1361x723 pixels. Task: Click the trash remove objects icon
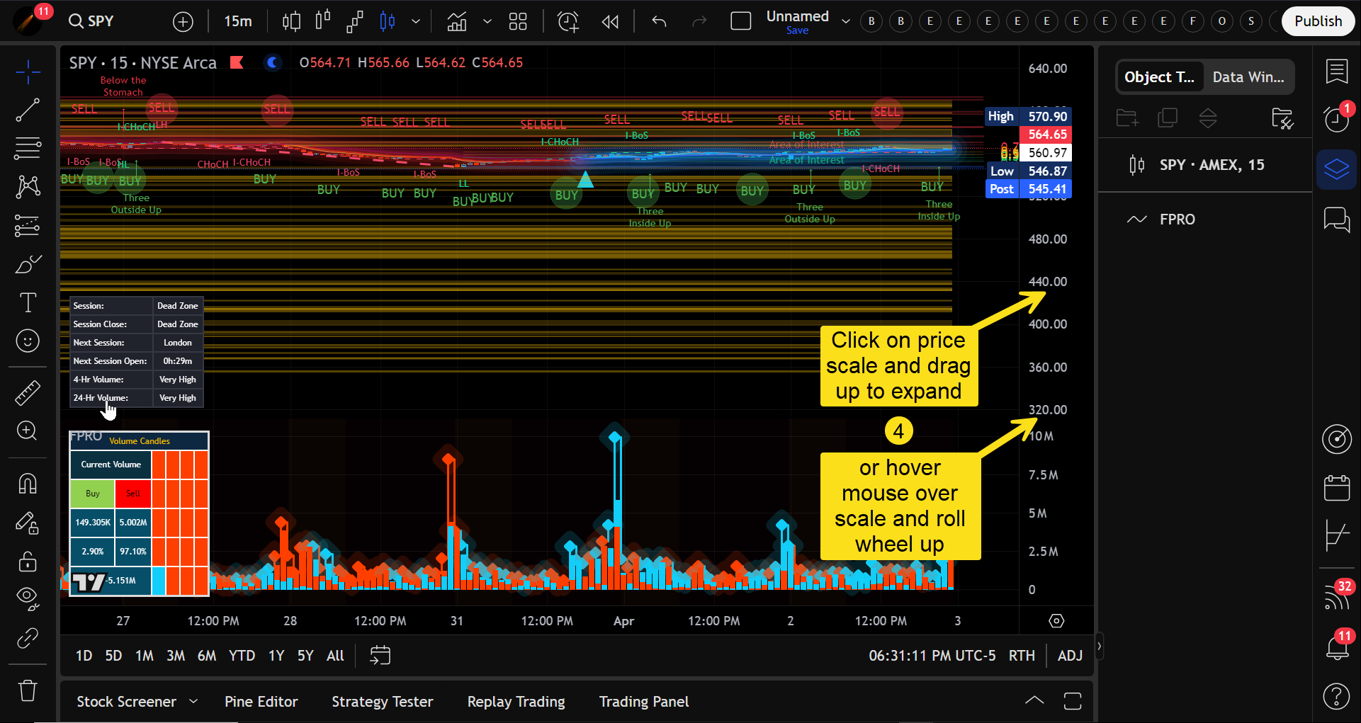pos(28,690)
